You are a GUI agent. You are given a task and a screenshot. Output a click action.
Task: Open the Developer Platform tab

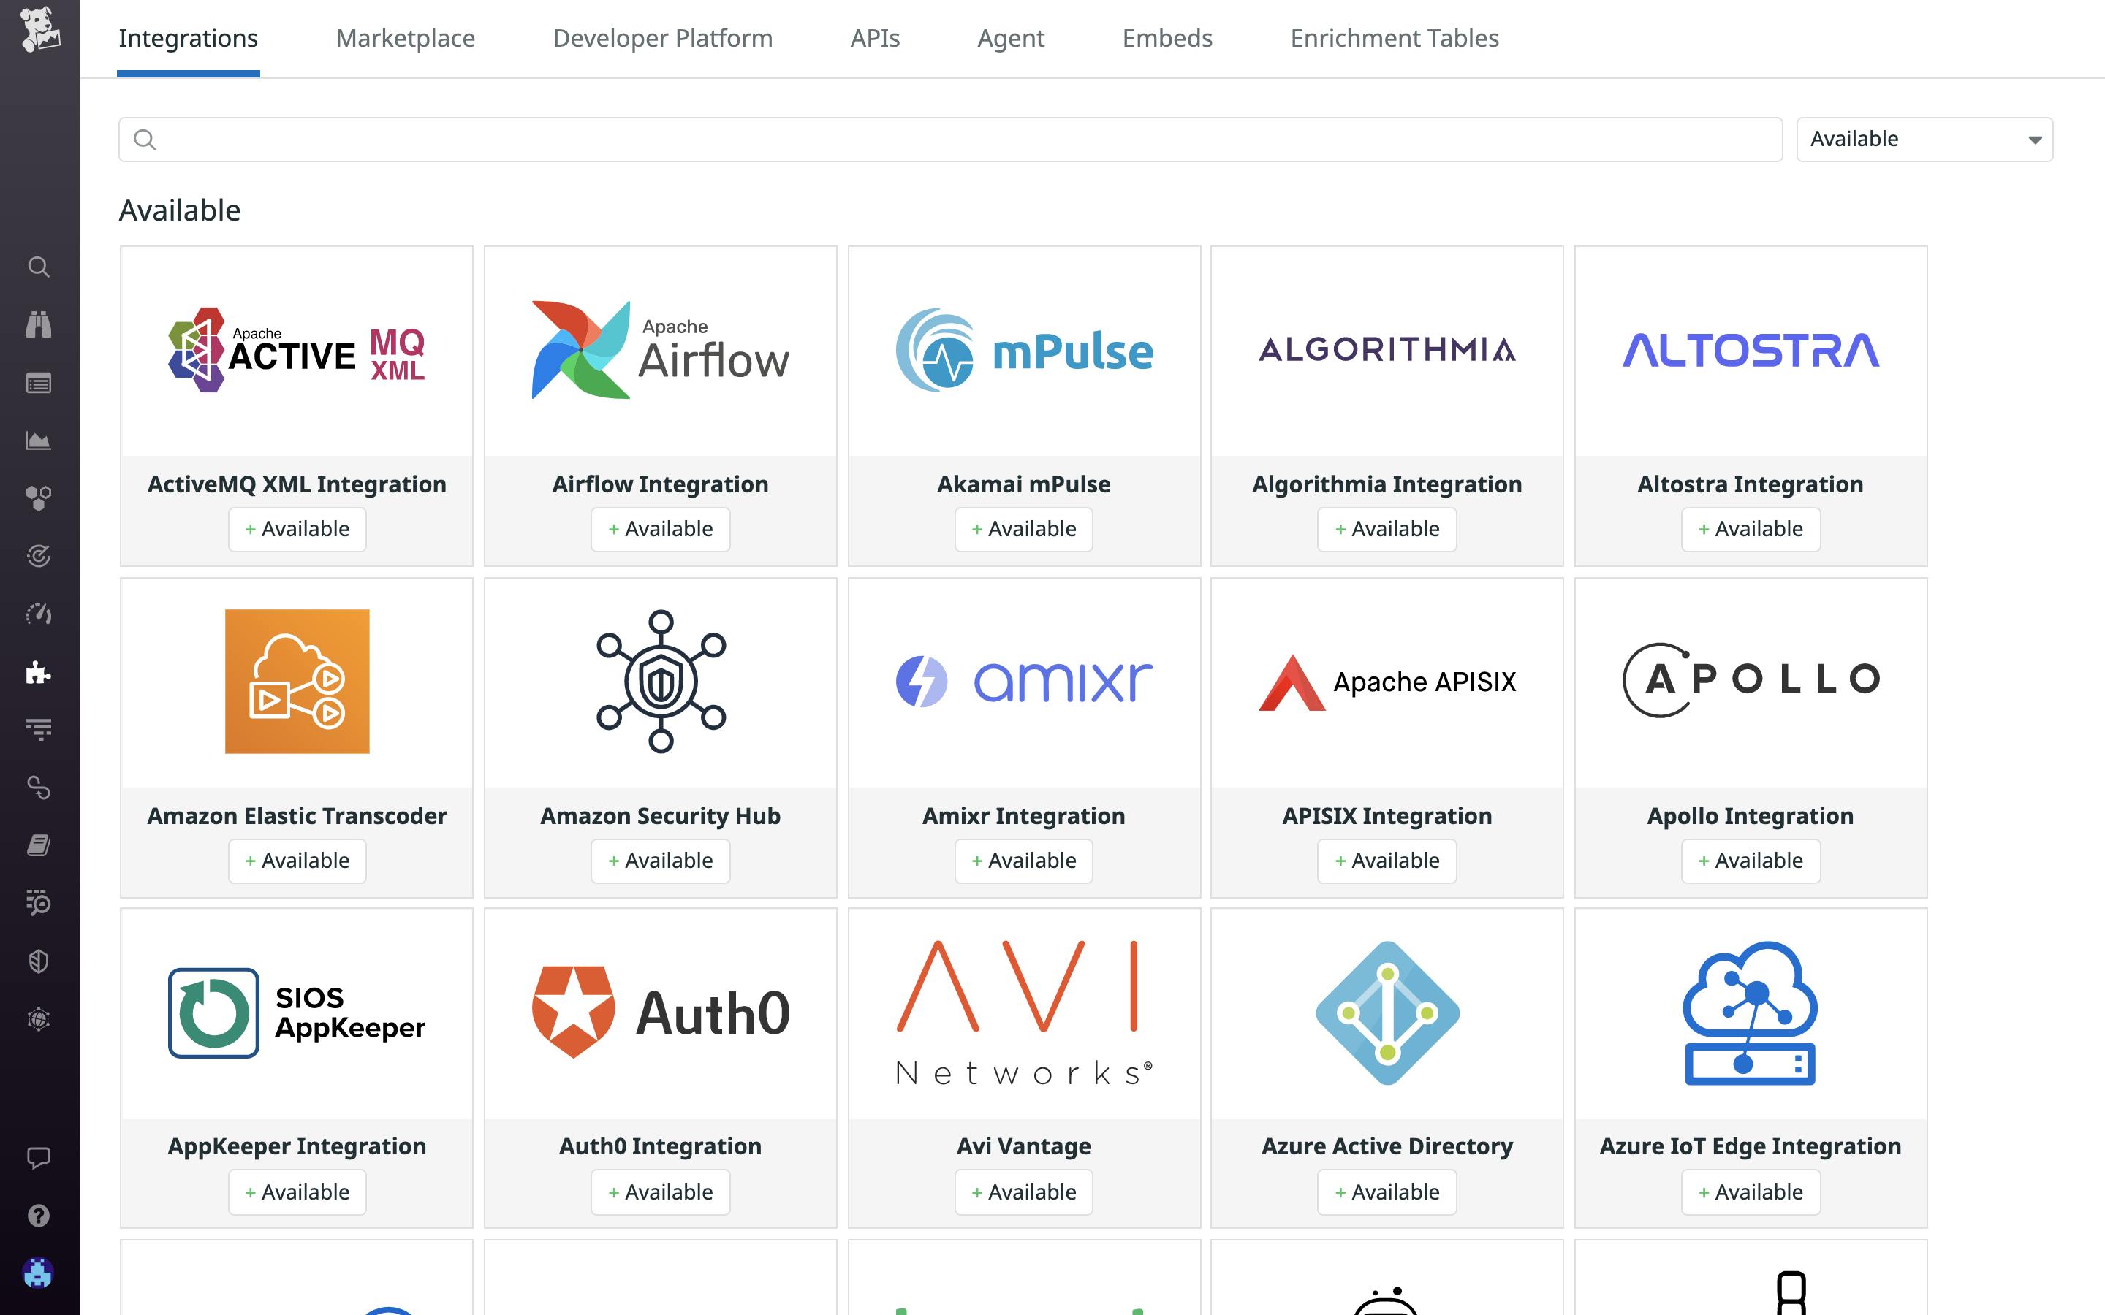pyautogui.click(x=662, y=38)
